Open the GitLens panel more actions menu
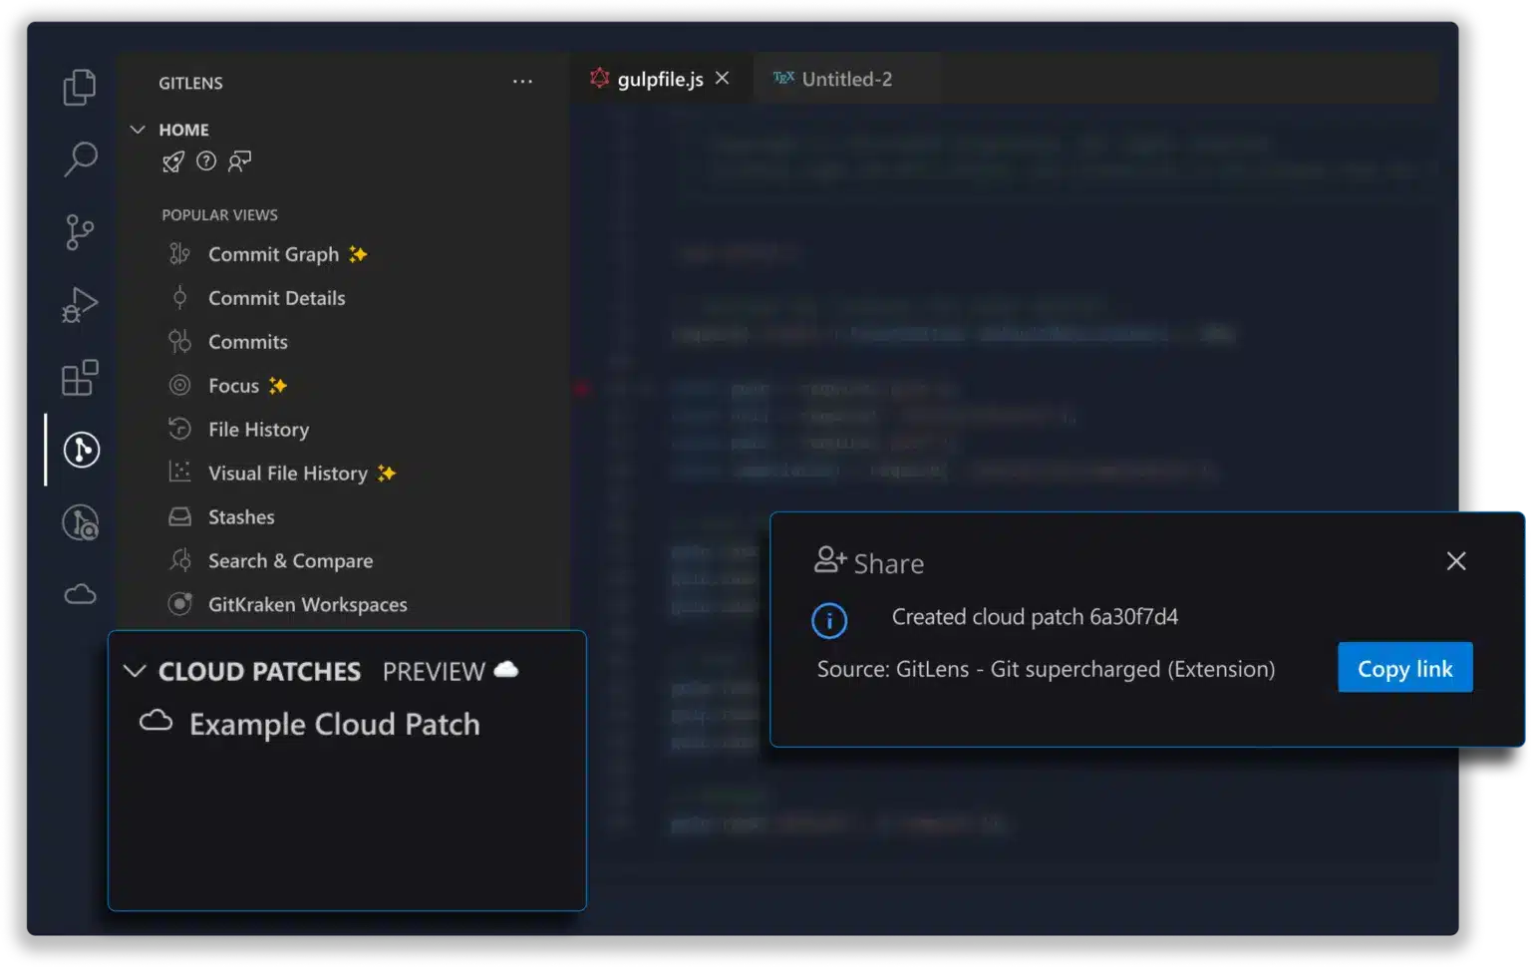This screenshot has height=968, width=1531. [522, 82]
